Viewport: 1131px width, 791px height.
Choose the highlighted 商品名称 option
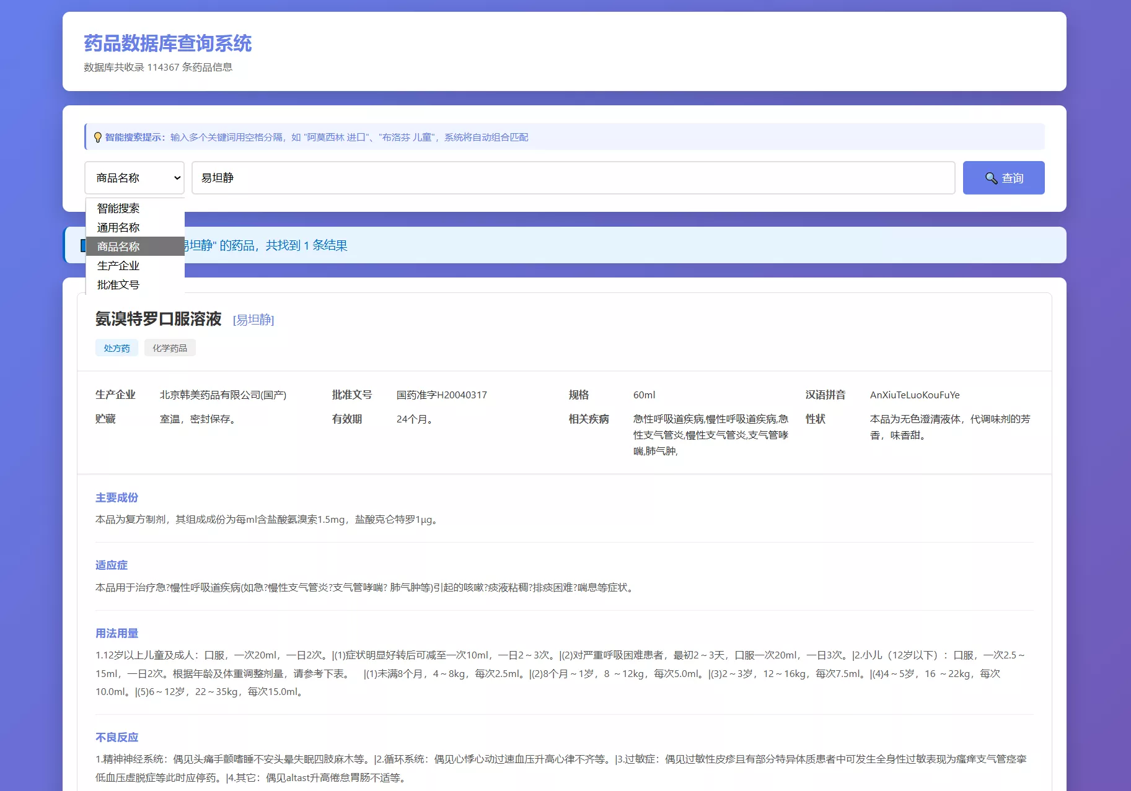tap(118, 247)
